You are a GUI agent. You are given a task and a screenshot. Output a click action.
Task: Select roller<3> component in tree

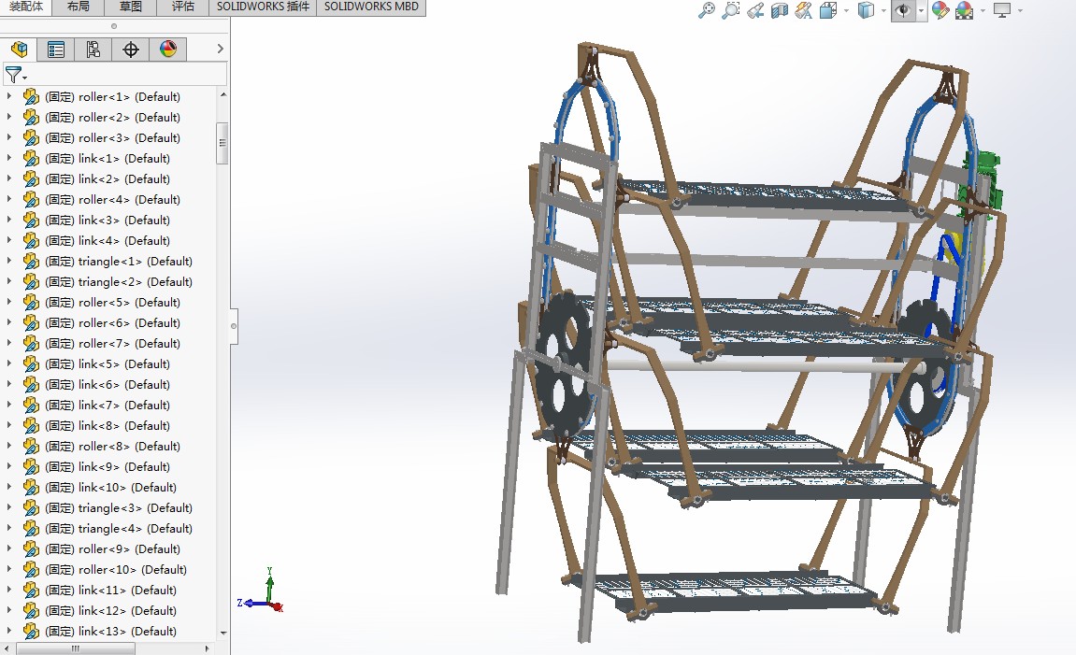[112, 138]
